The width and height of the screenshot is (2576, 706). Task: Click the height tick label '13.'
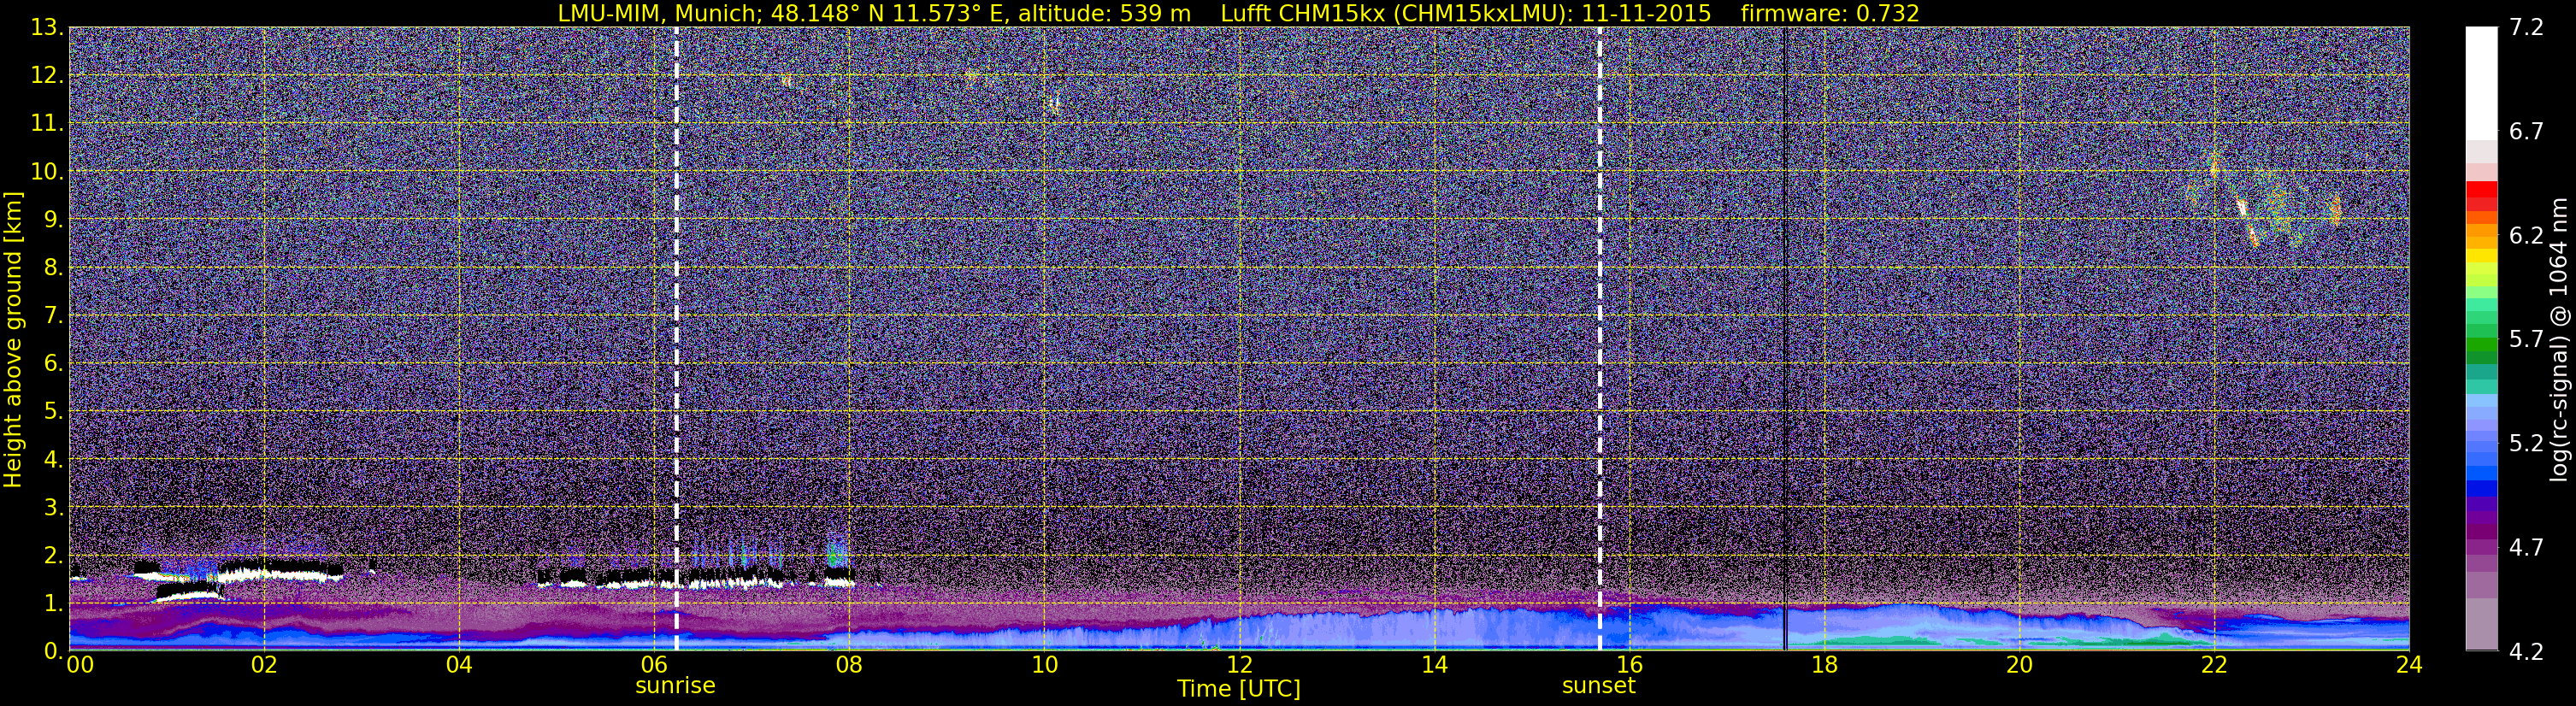point(46,28)
